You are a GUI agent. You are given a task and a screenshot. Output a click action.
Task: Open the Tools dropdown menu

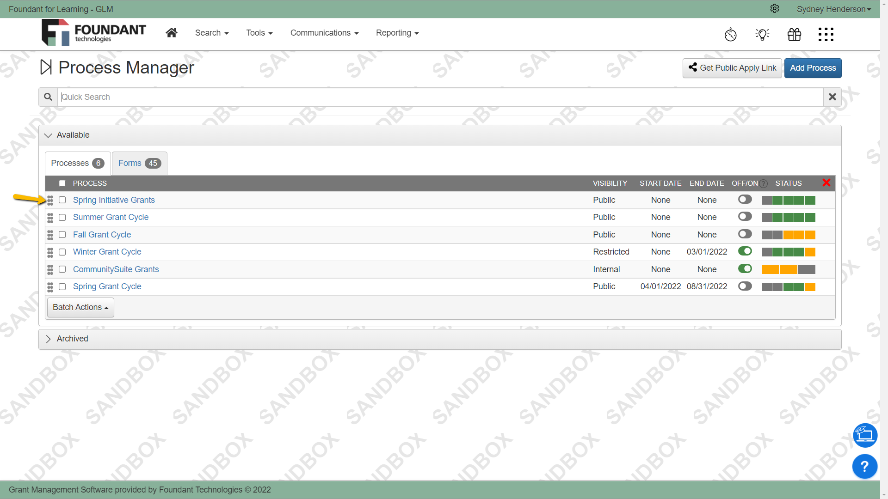(259, 33)
